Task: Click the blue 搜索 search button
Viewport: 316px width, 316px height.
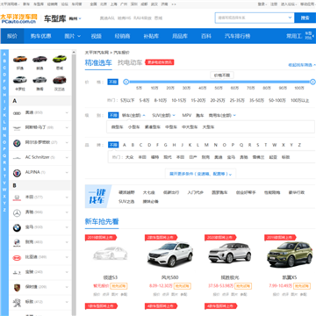Action: pos(305,18)
